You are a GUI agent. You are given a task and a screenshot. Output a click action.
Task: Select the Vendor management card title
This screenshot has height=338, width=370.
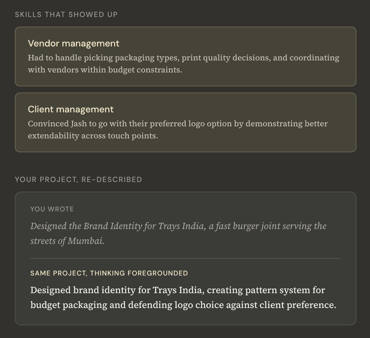click(x=73, y=43)
